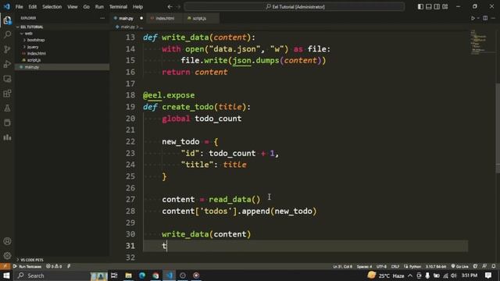The image size is (500, 281).
Task: Click the editor vertical scrollbar
Action: pyautogui.click(x=498, y=127)
